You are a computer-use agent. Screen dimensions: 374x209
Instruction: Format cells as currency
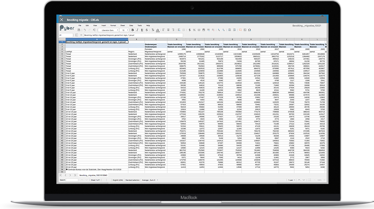tap(190, 30)
